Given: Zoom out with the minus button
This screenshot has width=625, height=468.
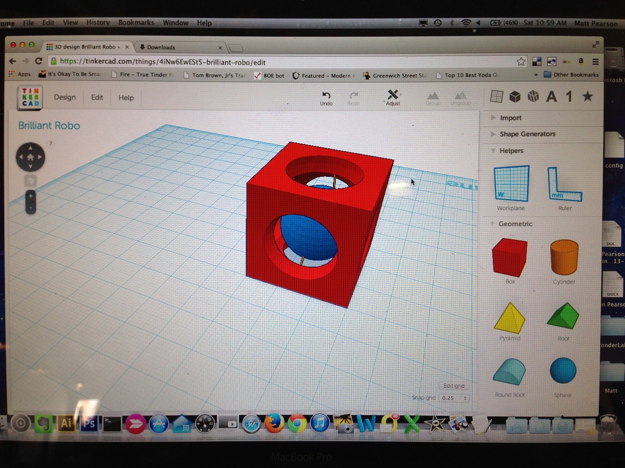Looking at the screenshot, I should coord(30,208).
